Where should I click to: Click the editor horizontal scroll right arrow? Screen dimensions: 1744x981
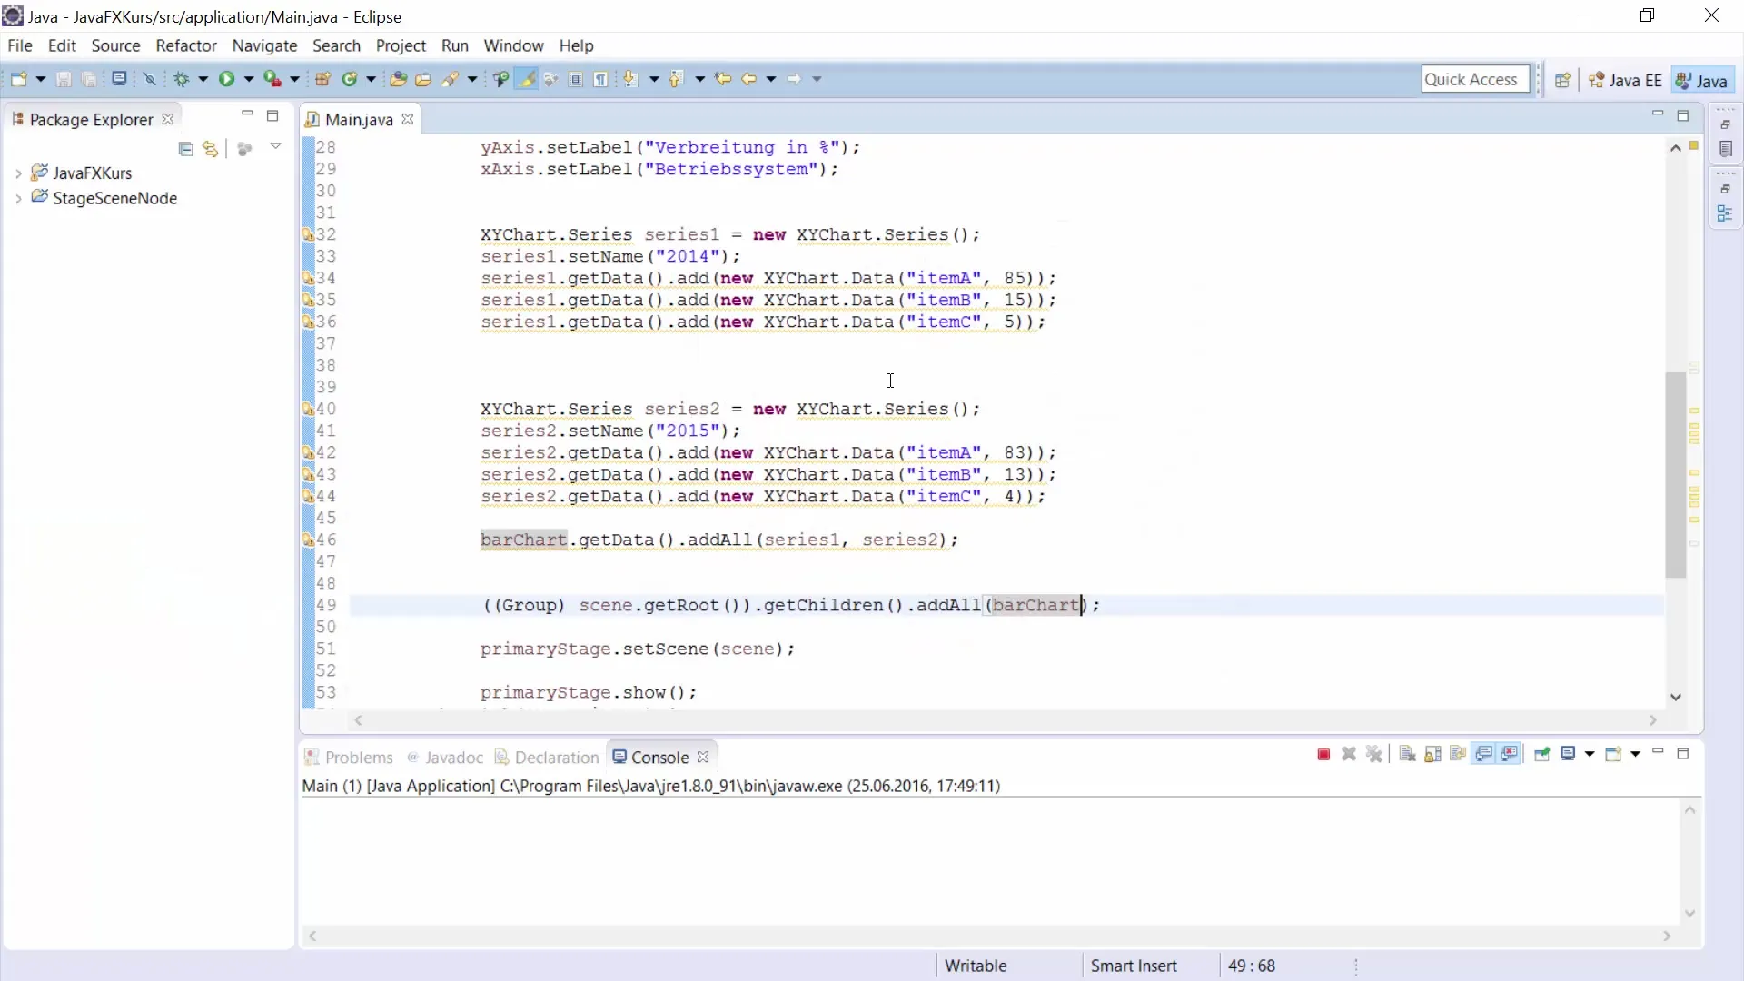point(1653,720)
